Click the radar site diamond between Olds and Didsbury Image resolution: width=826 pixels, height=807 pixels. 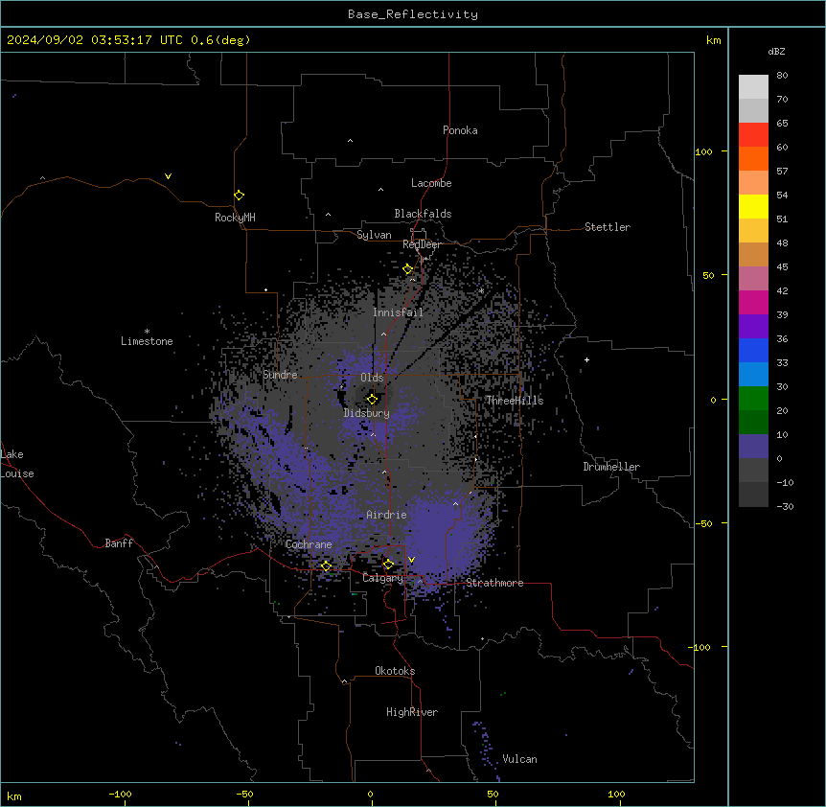coord(372,399)
